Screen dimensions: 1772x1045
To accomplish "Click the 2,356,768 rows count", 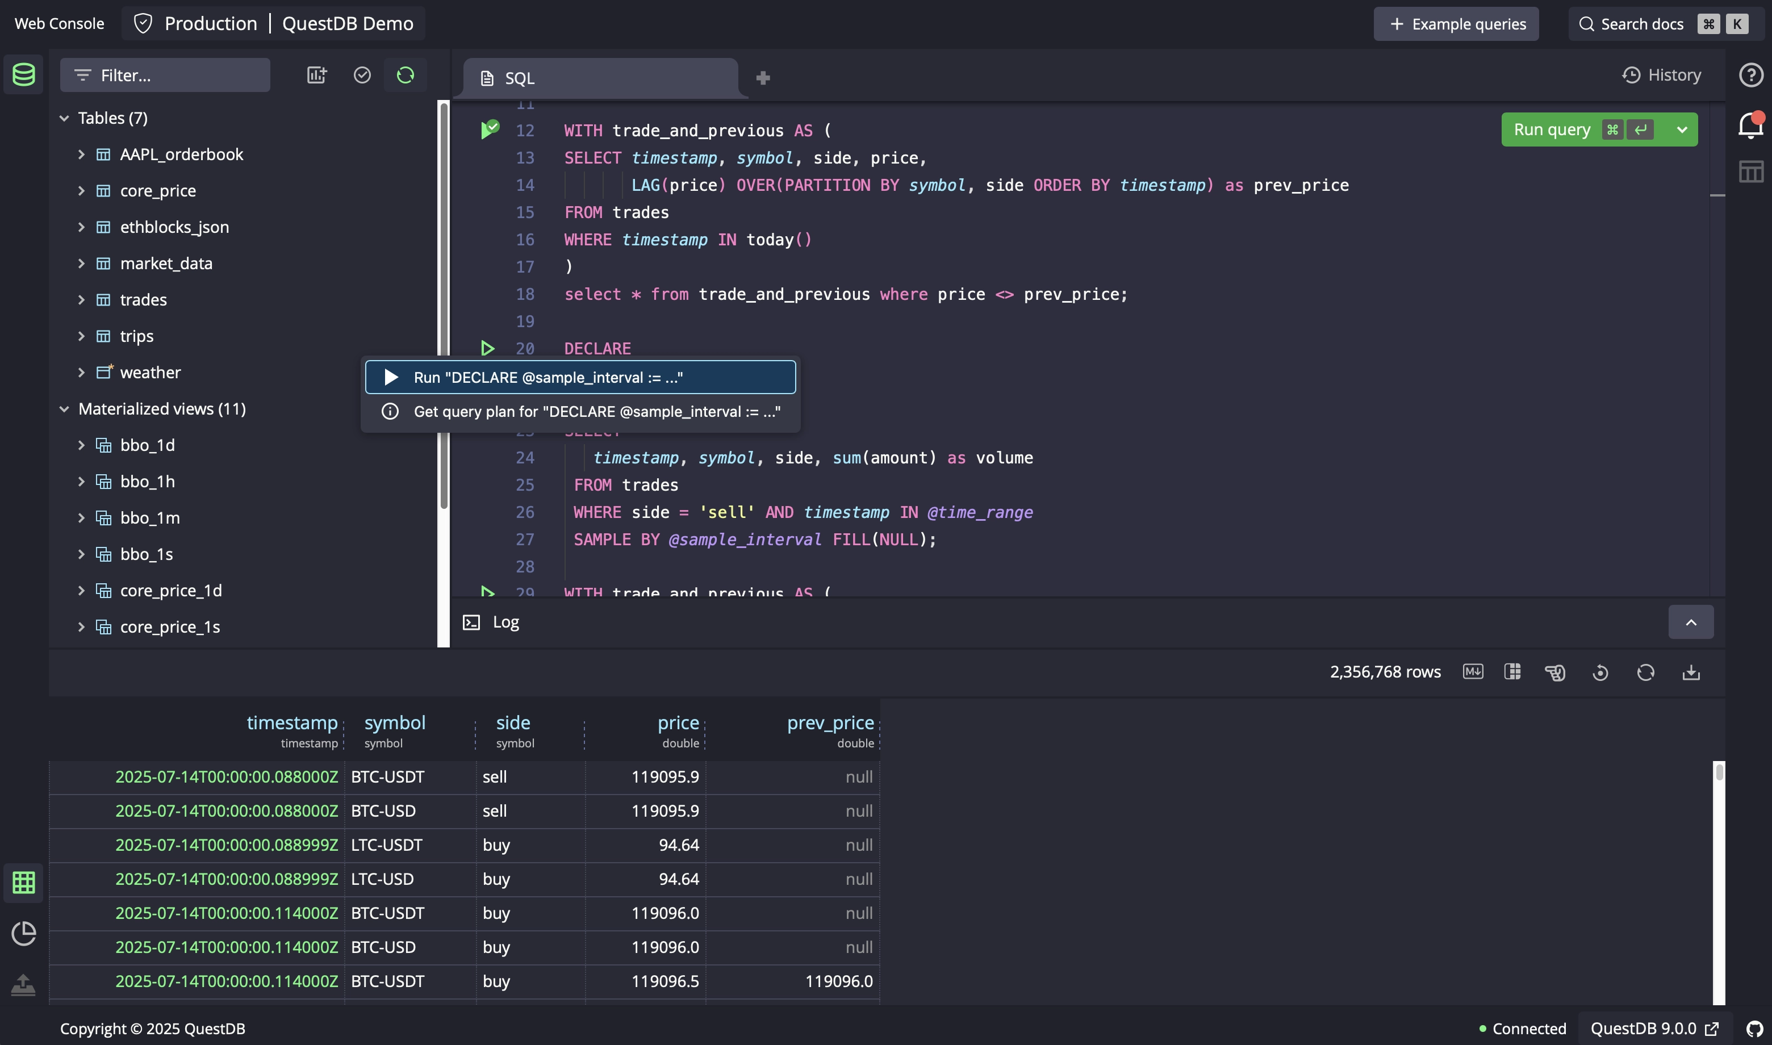I will pos(1385,672).
